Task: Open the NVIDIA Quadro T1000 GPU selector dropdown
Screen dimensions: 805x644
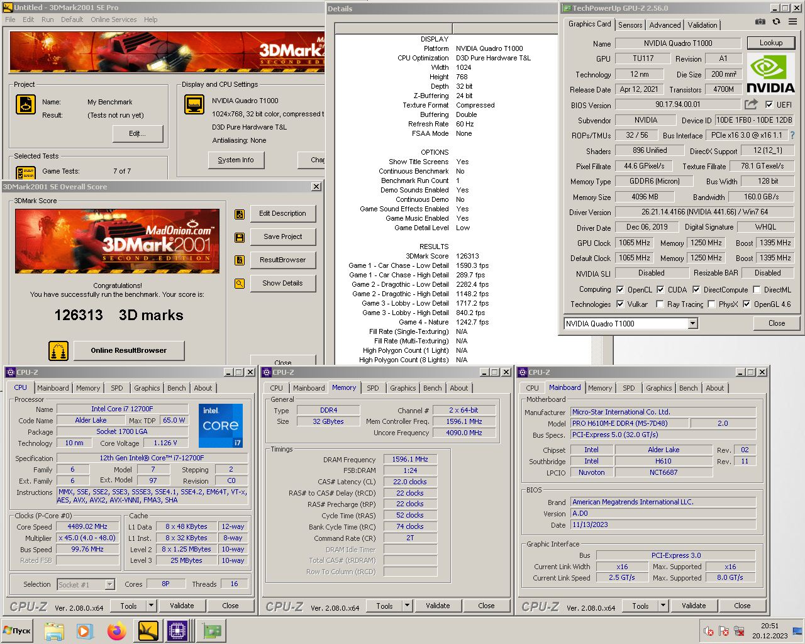Action: [692, 324]
